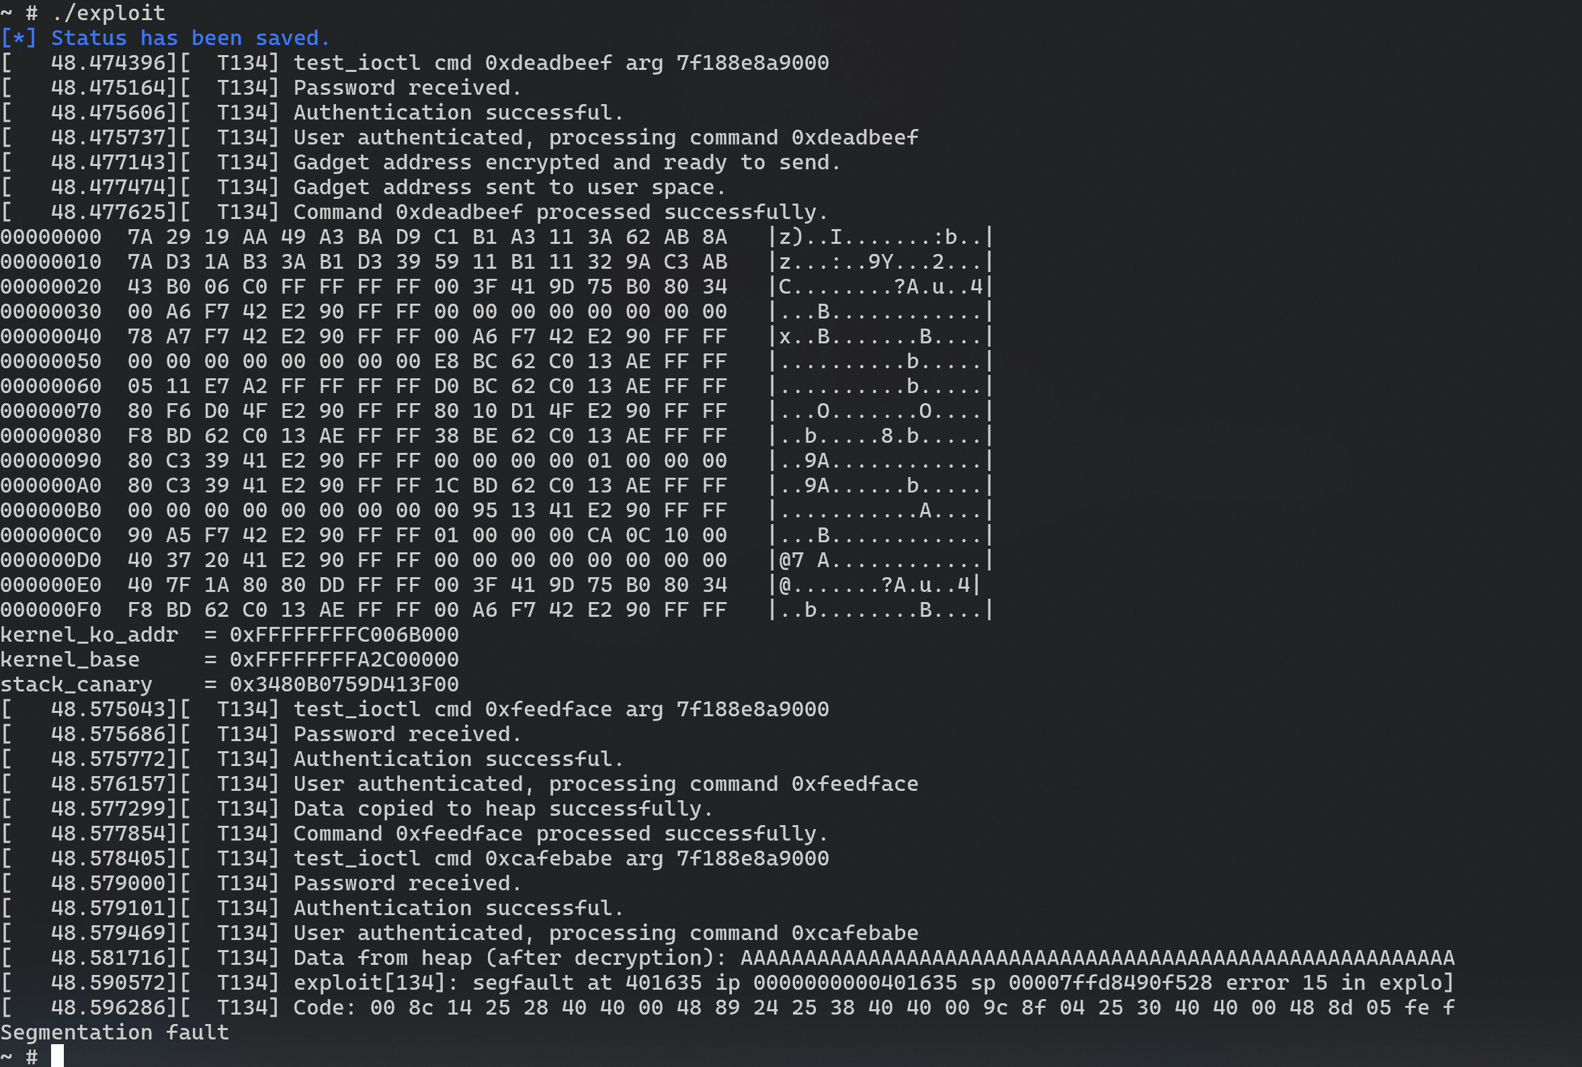Image resolution: width=1582 pixels, height=1067 pixels.
Task: Click the hex dump offset 000000F0
Action: click(51, 610)
